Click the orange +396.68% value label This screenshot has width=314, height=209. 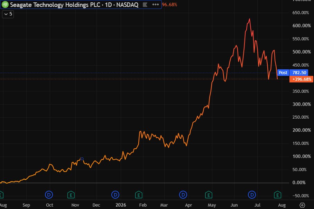pyautogui.click(x=302, y=79)
